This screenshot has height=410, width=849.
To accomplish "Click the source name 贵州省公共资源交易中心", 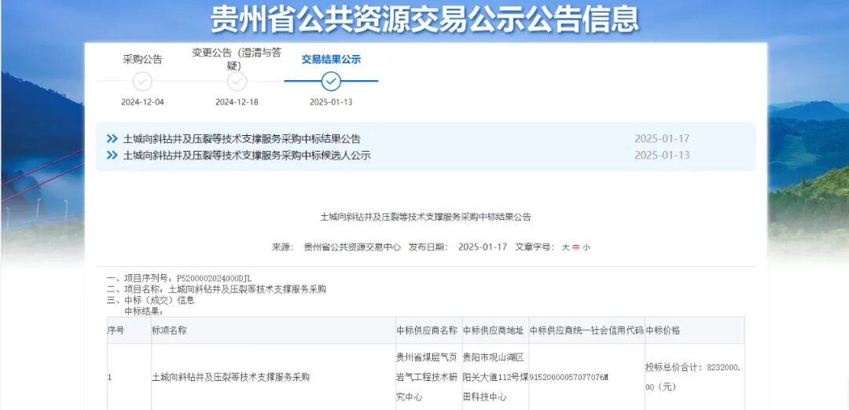I will [x=352, y=247].
